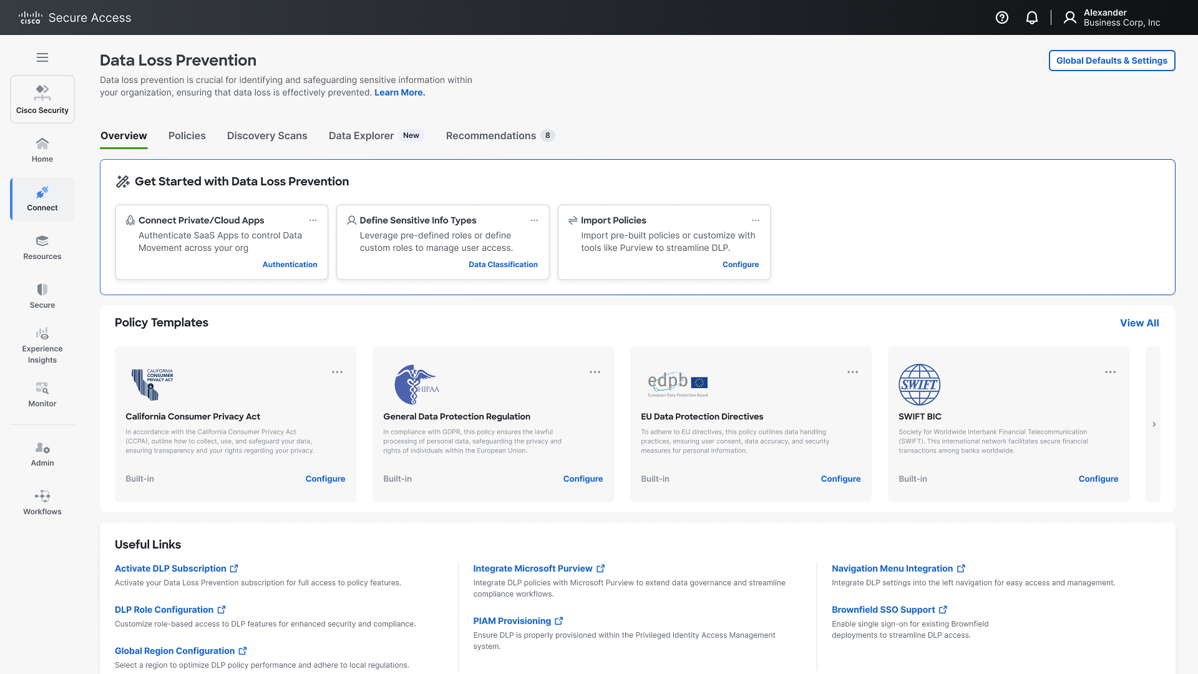Open Alexander user account menu
This screenshot has width=1198, height=674.
1112,17
